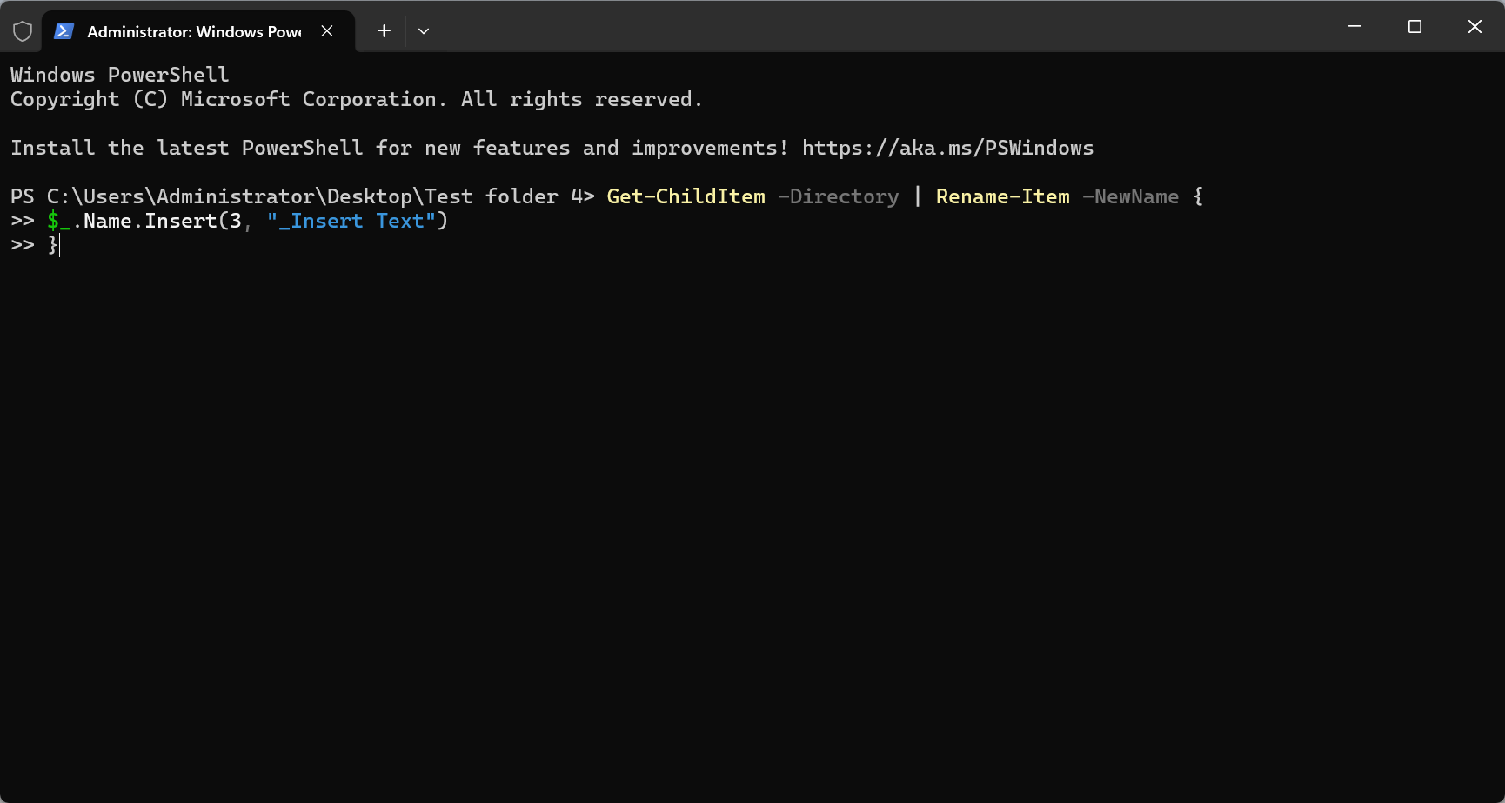Click the green $_ variable
This screenshot has width=1505, height=803.
coord(58,222)
